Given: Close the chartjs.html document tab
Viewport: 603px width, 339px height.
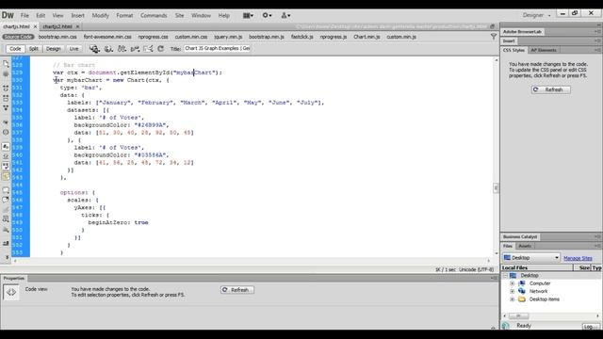Looking at the screenshot, I should coord(35,26).
